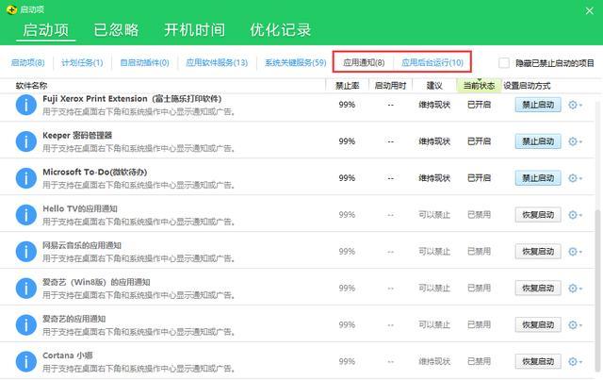603x380 pixels.
Task: Open gear settings dropdown for 爱奇艺的应用通知 row
Action: (576, 325)
